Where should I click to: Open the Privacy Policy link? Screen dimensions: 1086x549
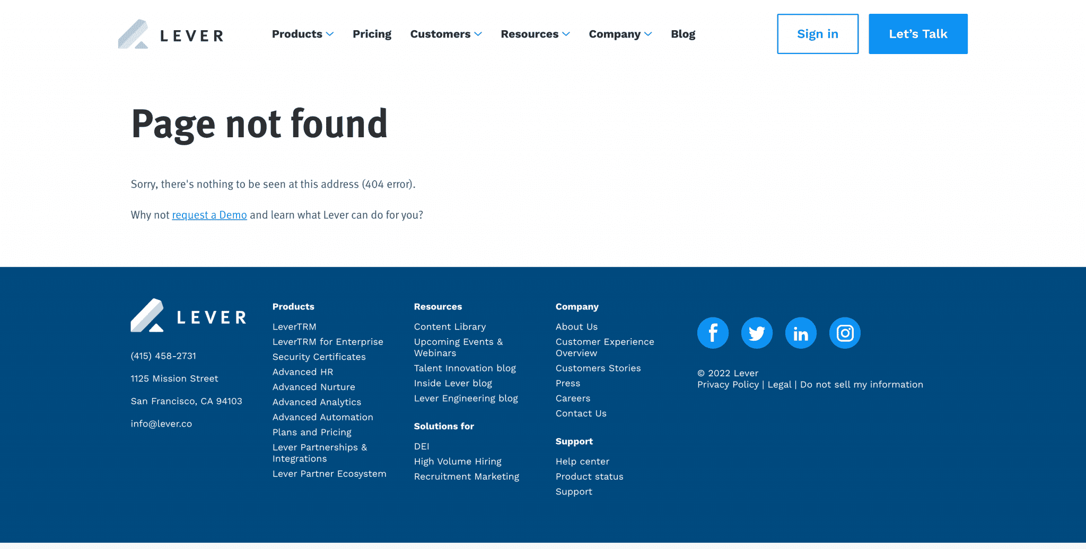[x=728, y=385]
